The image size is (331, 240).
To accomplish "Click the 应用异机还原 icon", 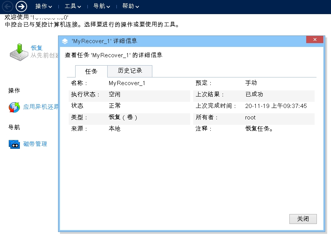I will coord(14,107).
